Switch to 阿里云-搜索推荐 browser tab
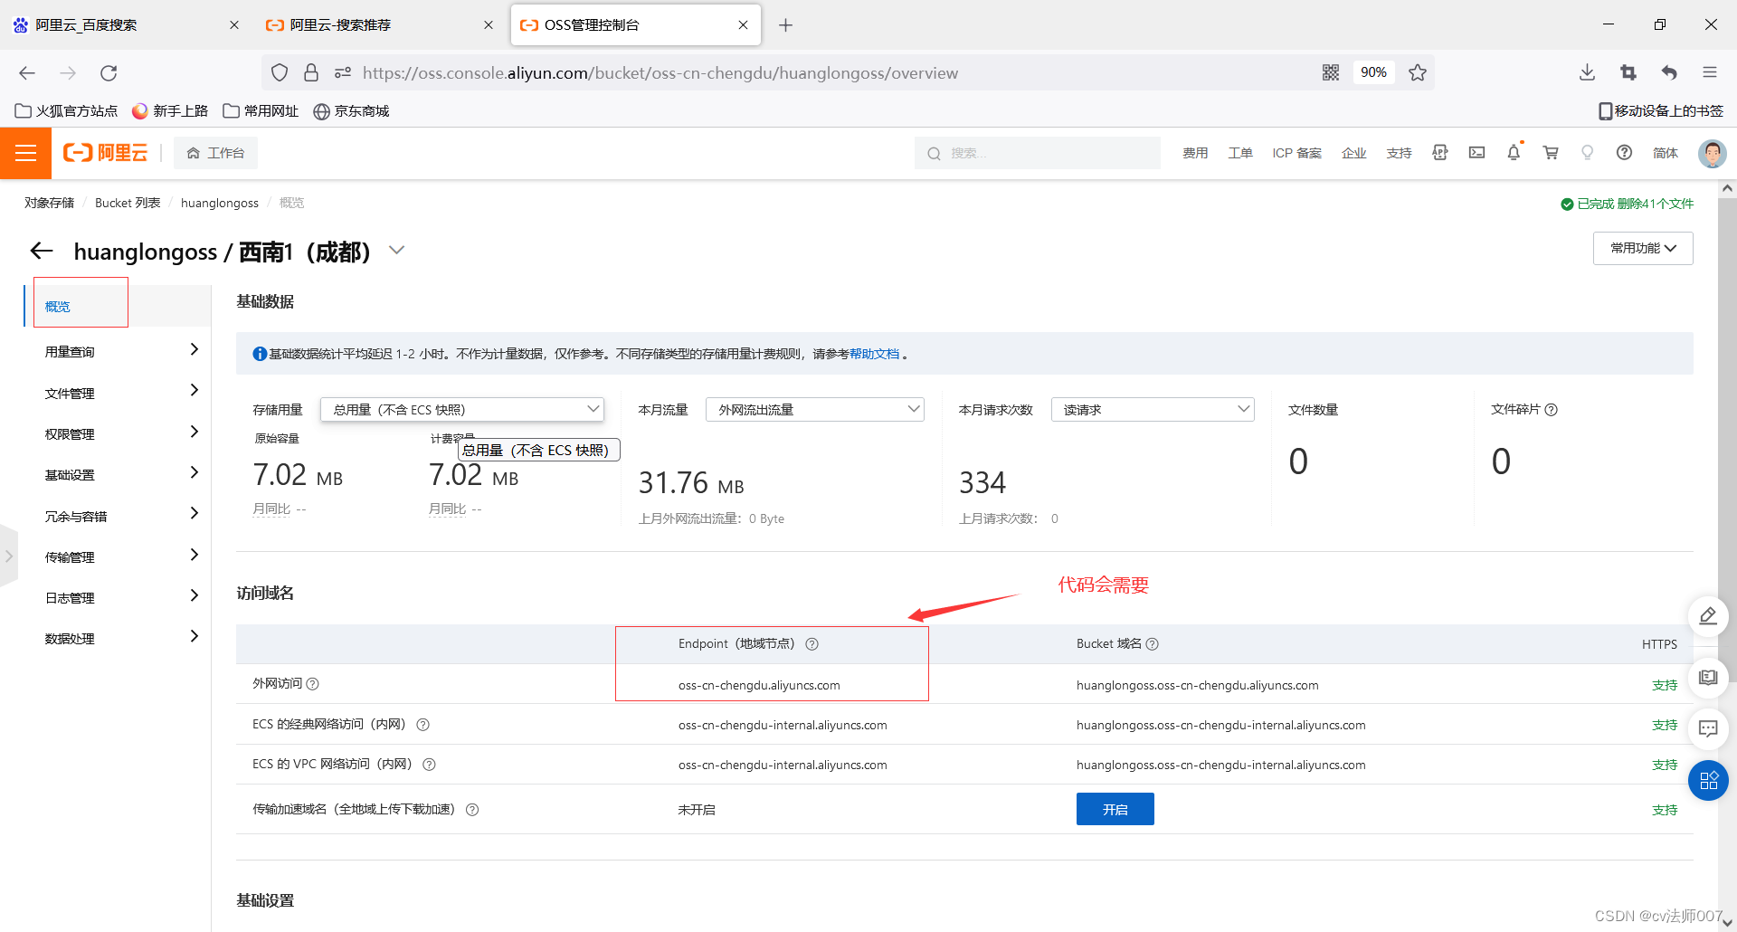The image size is (1737, 932). click(x=380, y=25)
